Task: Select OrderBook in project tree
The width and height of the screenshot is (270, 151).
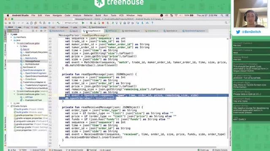Action: (30, 79)
